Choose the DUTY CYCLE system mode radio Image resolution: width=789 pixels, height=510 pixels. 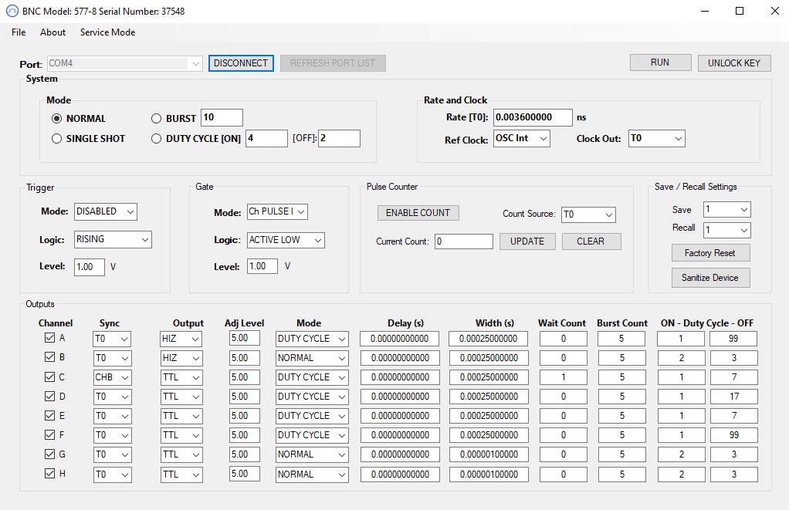(157, 139)
